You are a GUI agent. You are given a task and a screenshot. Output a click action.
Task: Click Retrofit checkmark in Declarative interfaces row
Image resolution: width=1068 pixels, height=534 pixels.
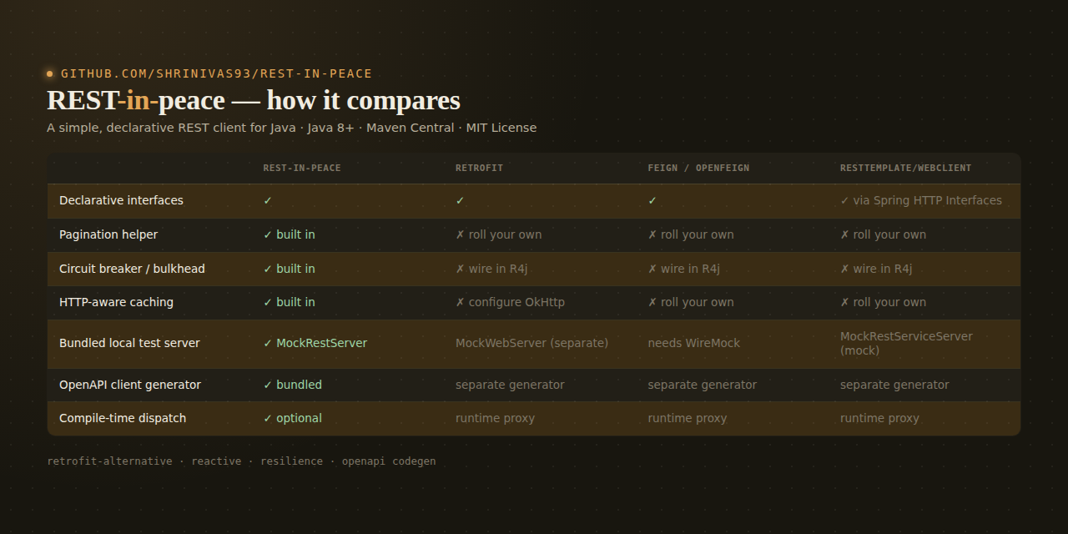461,200
